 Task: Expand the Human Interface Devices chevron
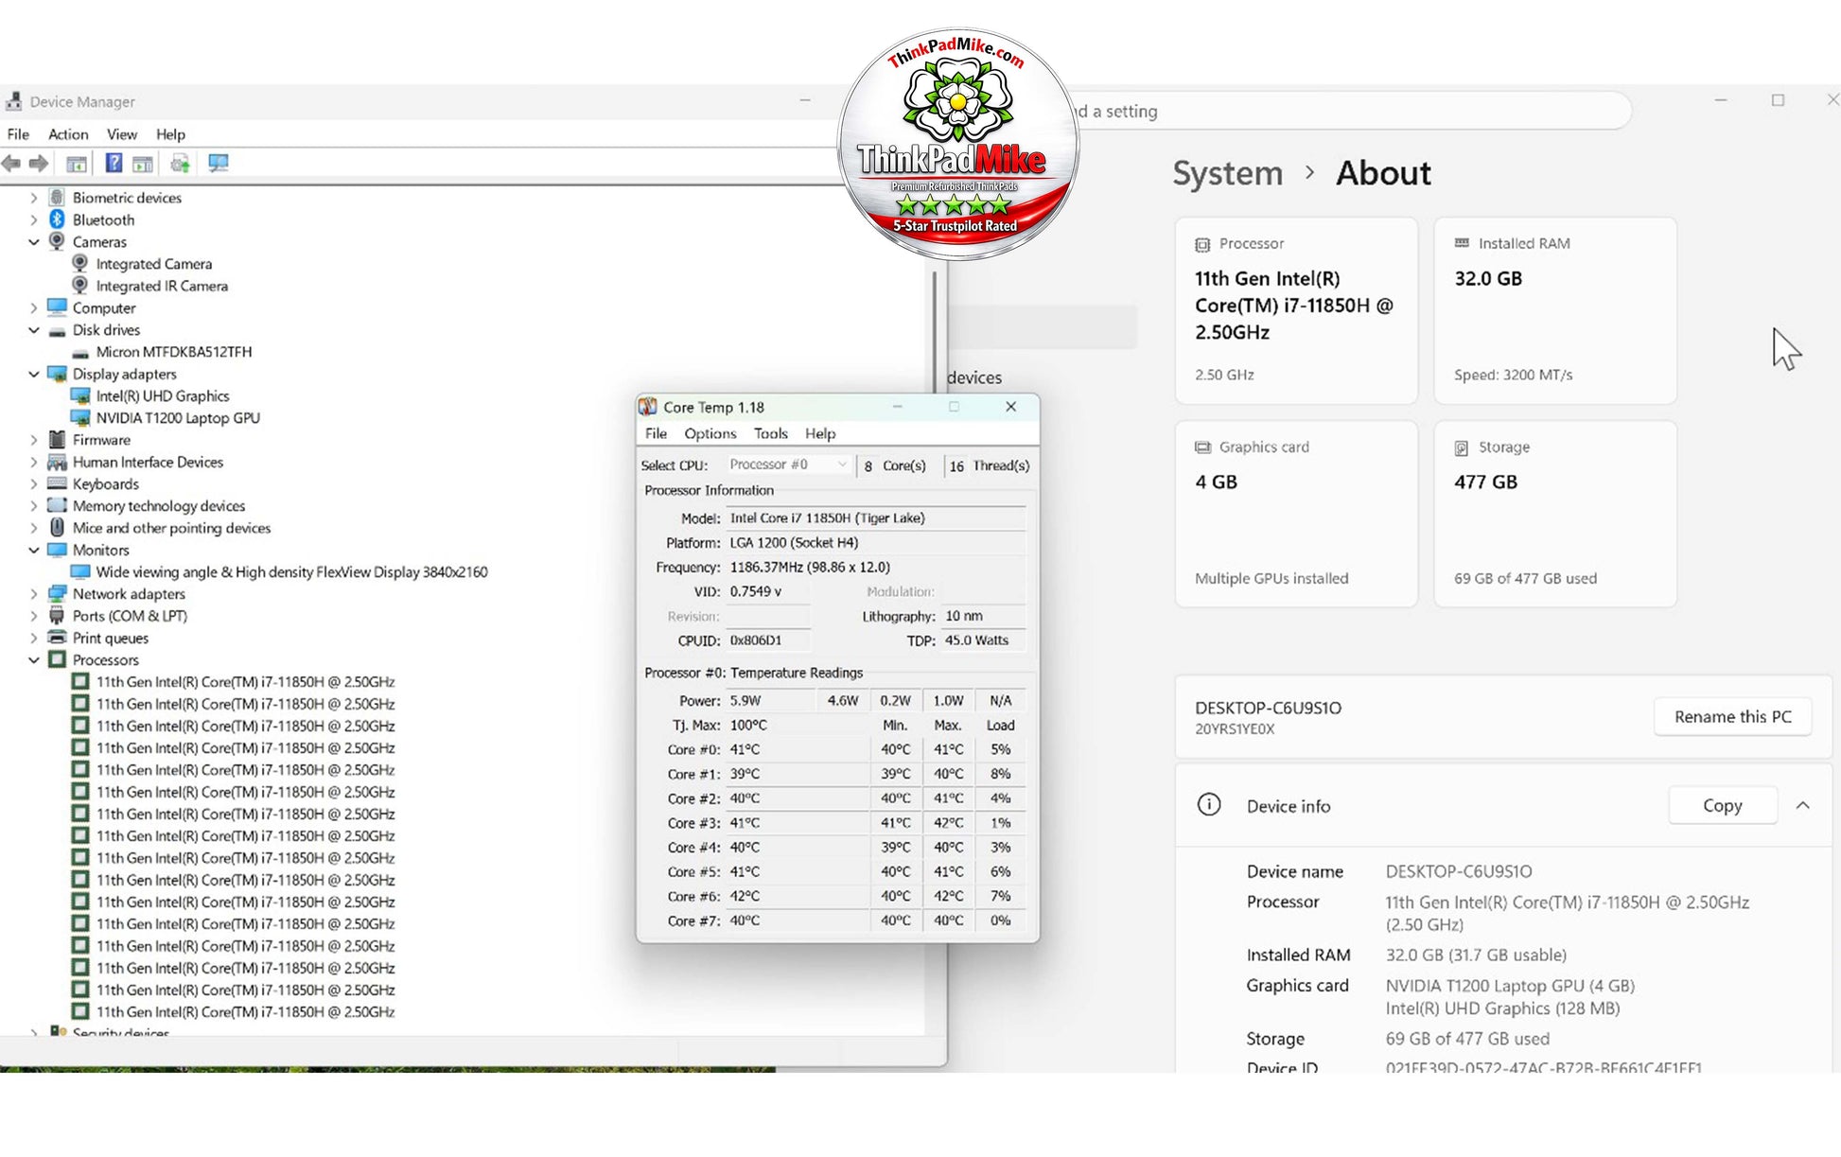coord(34,463)
